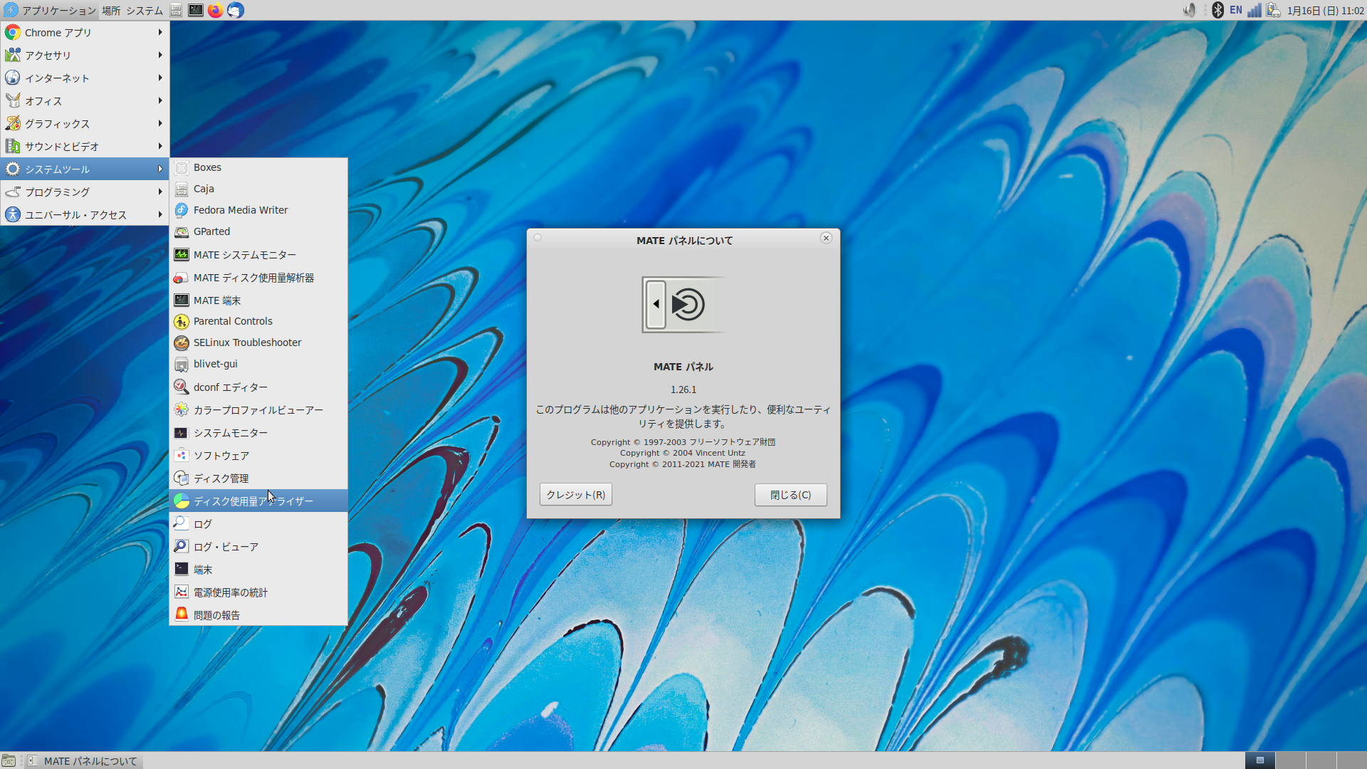Open the terminal launcher in the top panel
Screen dimensions: 1367x769
click(195, 10)
